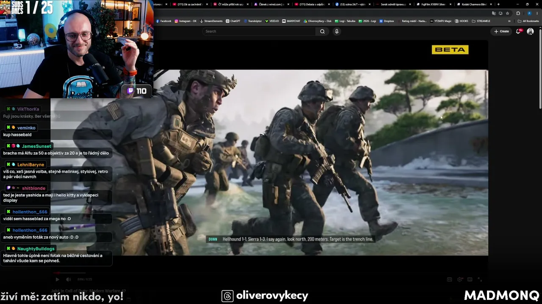The image size is (542, 304).
Task: Toggle closed captions CC in the player
Action: click(x=450, y=279)
